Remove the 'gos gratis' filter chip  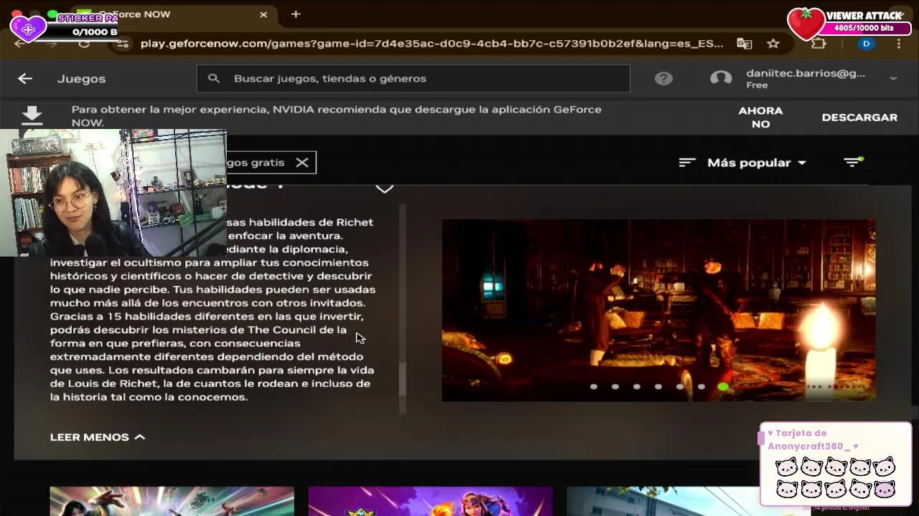coord(302,163)
